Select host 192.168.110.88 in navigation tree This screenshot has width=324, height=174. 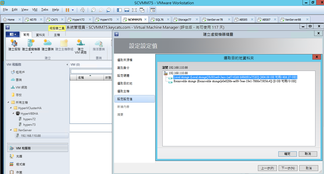[x=42, y=136]
